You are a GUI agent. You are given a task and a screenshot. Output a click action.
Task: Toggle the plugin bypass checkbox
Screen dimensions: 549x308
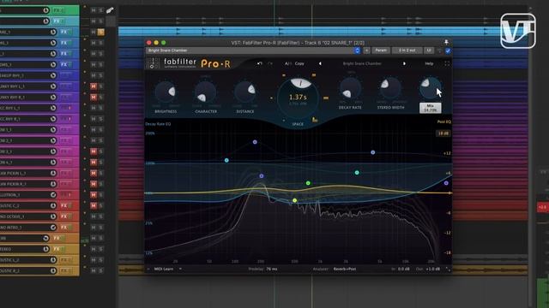tap(448, 51)
